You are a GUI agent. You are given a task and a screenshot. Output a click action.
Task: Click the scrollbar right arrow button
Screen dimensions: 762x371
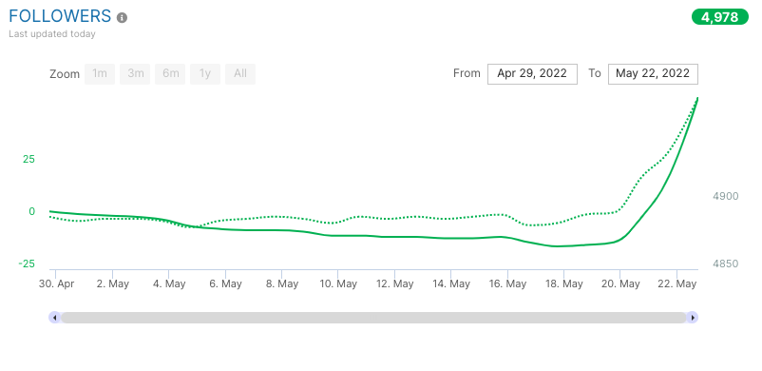pyautogui.click(x=693, y=318)
